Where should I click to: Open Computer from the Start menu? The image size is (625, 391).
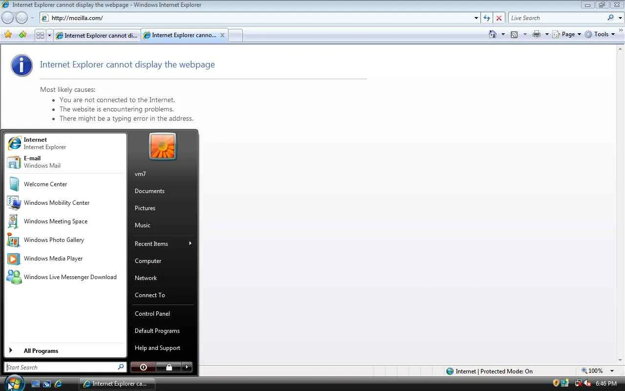coord(163,261)
